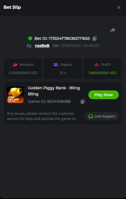Click the 0.20000000 USD amount value
The height and width of the screenshot is (199, 126).
pos(23,73)
